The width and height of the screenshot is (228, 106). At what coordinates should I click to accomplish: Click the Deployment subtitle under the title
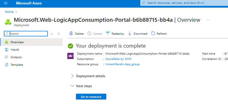[21, 25]
